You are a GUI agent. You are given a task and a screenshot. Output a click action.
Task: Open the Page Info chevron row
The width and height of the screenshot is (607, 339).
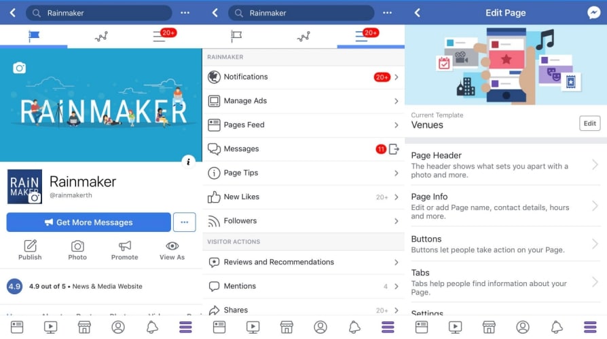[x=505, y=206]
